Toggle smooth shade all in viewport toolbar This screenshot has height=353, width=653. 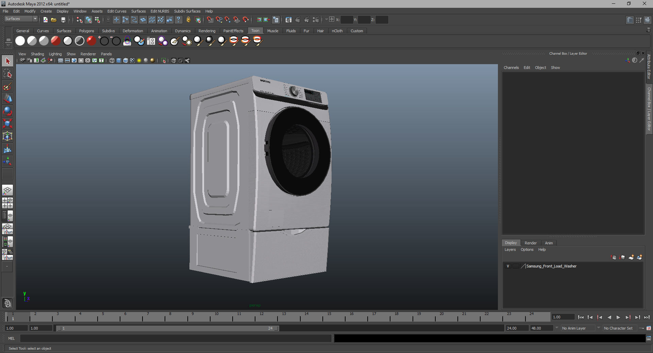pyautogui.click(x=119, y=60)
